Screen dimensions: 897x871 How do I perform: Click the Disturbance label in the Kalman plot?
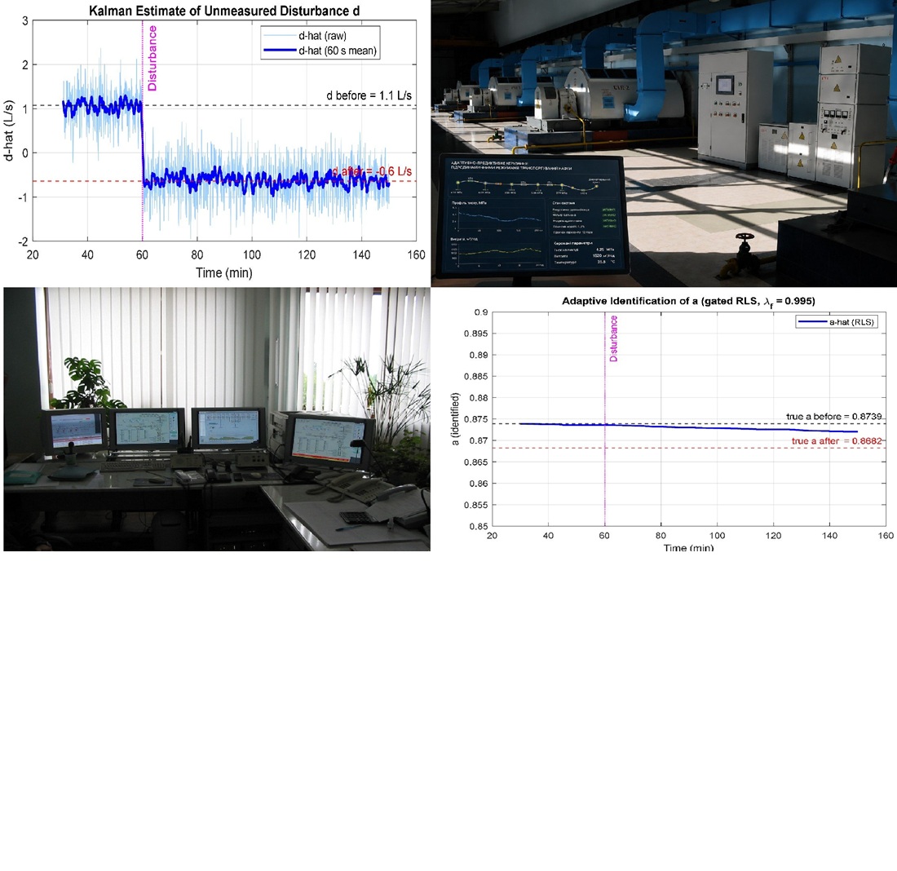coord(152,59)
